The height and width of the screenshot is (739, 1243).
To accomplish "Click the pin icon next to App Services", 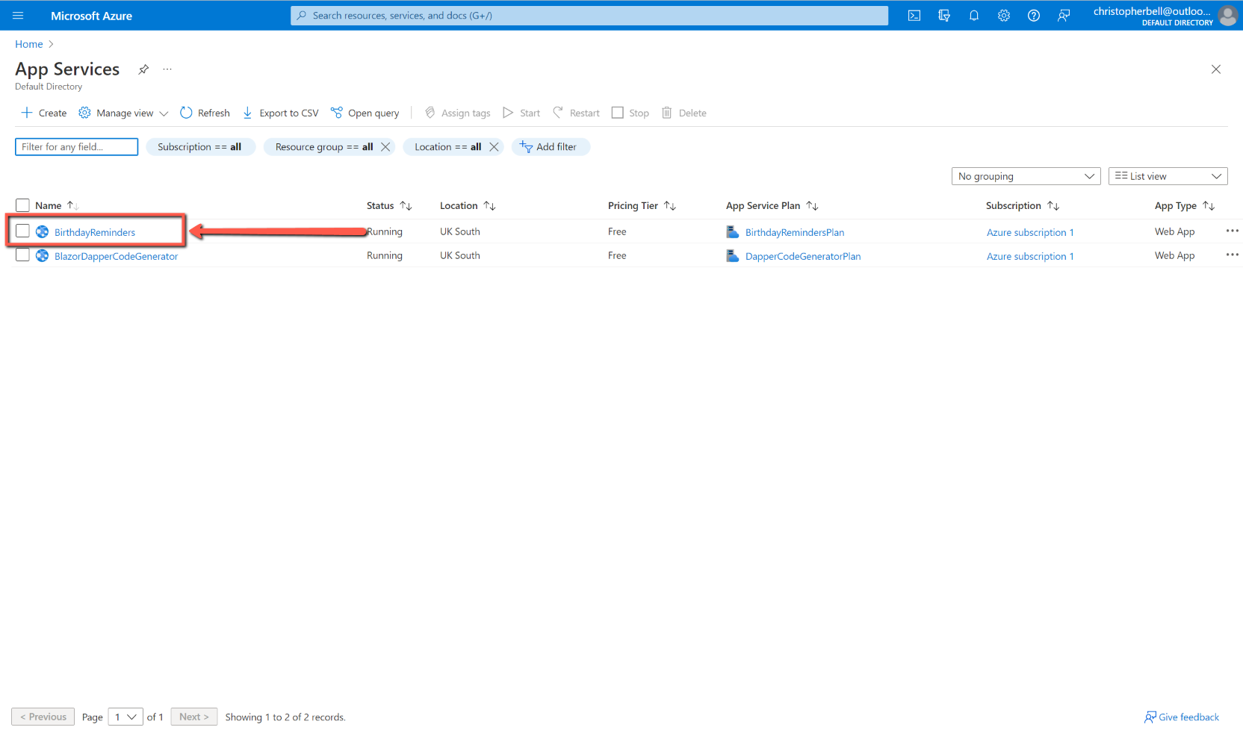I will point(143,69).
